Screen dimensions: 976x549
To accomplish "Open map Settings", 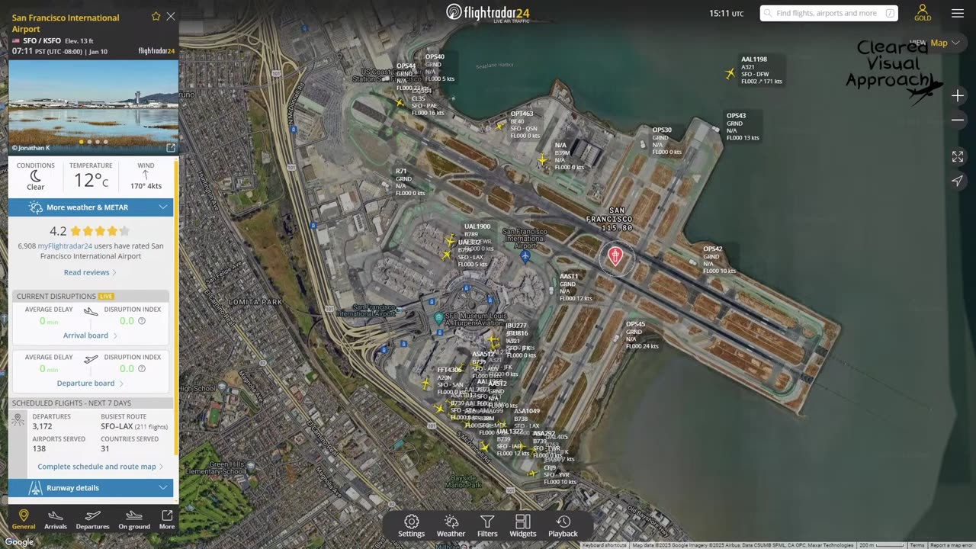I will click(x=412, y=526).
